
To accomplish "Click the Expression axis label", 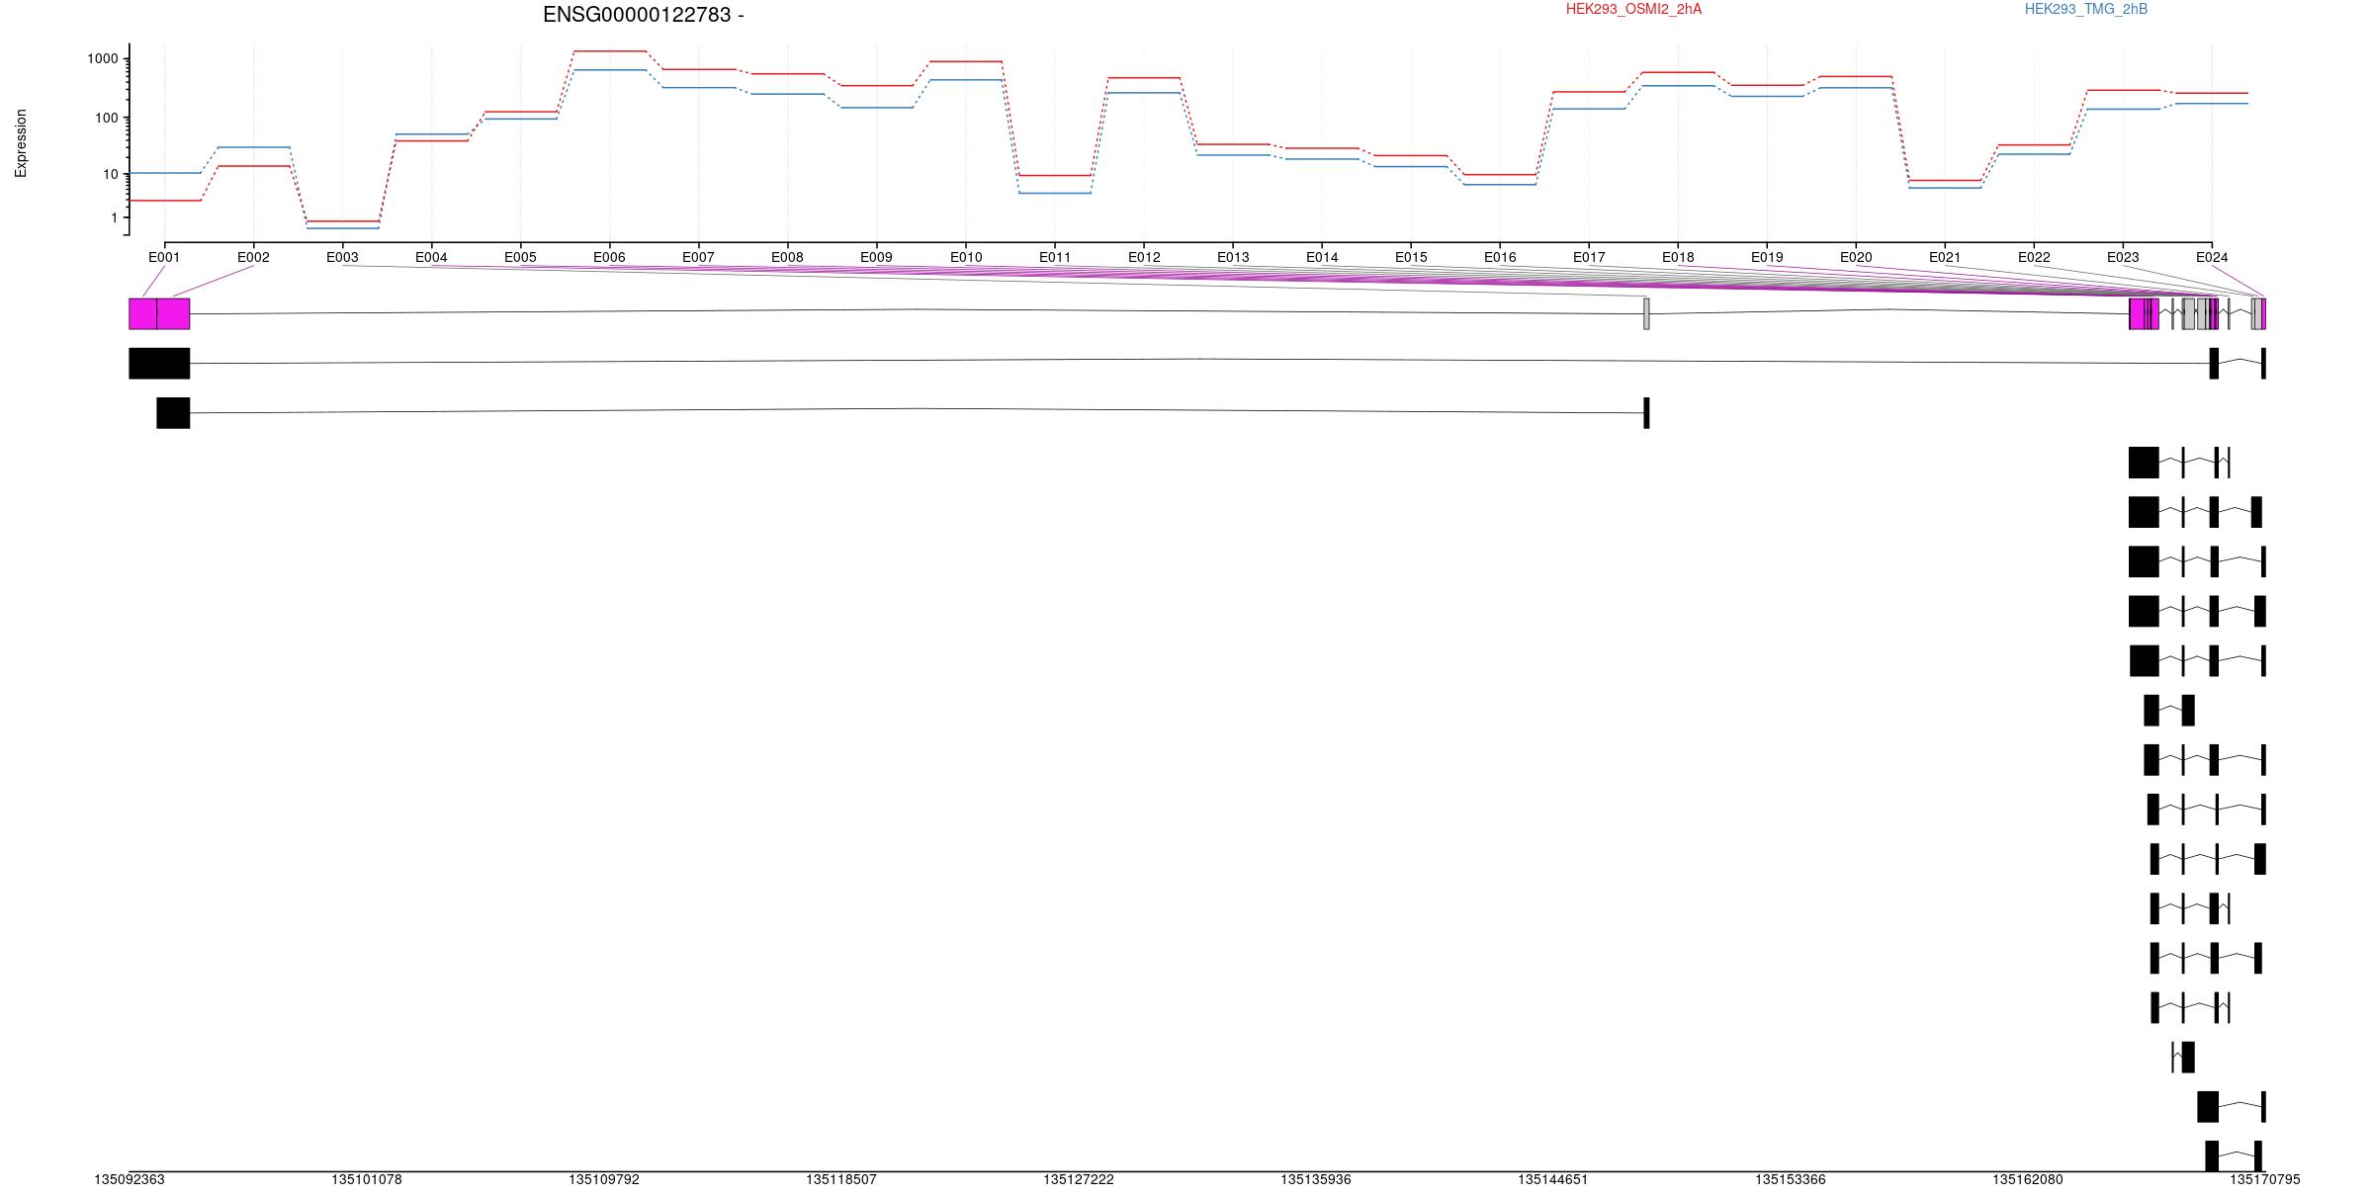I will (21, 143).
